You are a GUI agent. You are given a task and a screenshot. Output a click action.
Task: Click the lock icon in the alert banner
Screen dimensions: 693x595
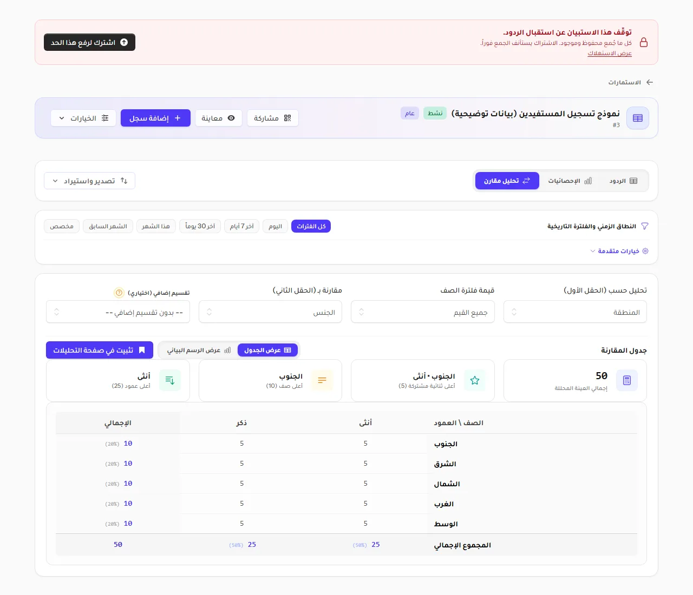644,42
